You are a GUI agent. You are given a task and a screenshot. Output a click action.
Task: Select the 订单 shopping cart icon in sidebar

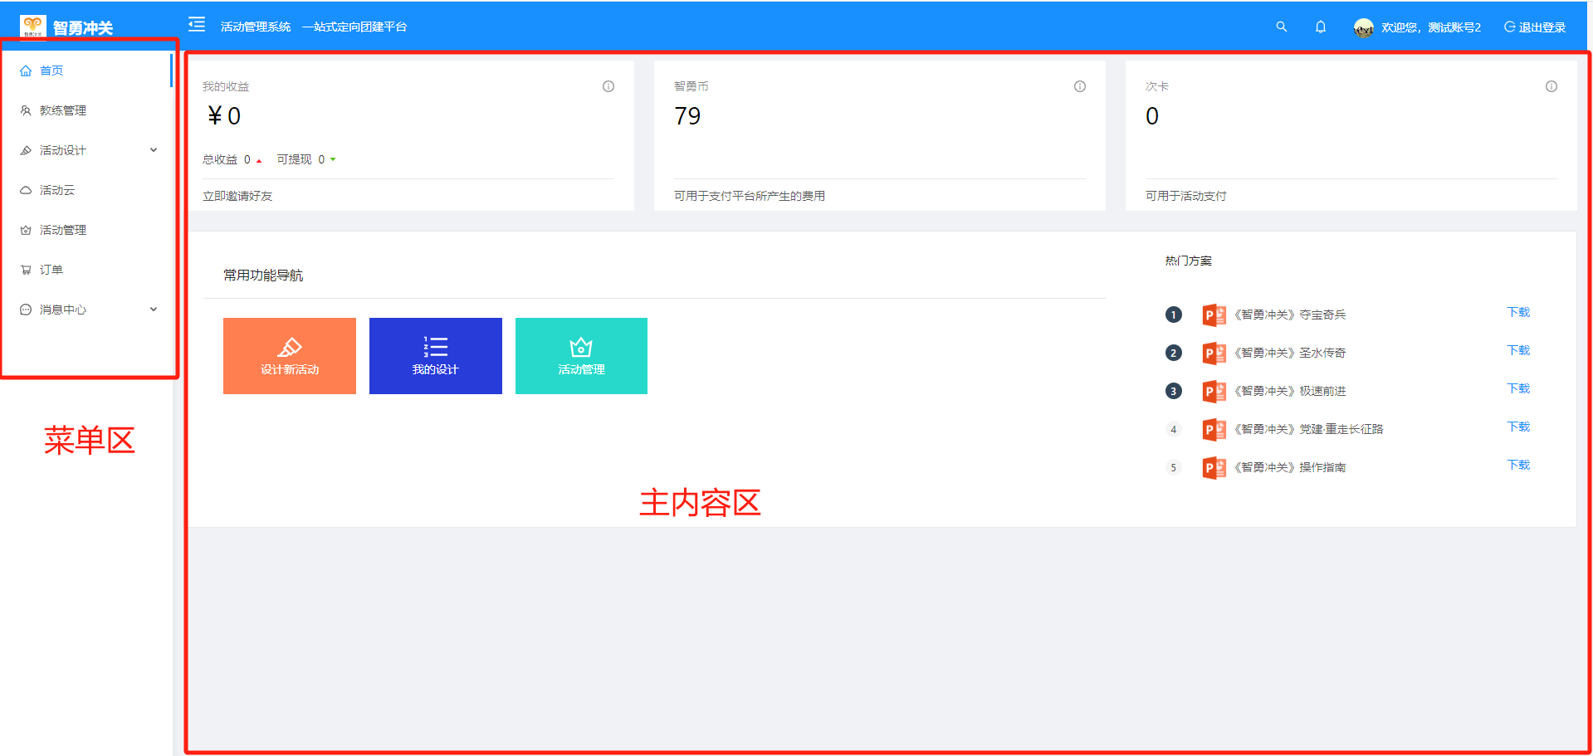tap(25, 269)
